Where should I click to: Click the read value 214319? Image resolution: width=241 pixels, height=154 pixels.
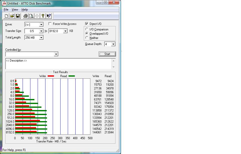coord(109,129)
